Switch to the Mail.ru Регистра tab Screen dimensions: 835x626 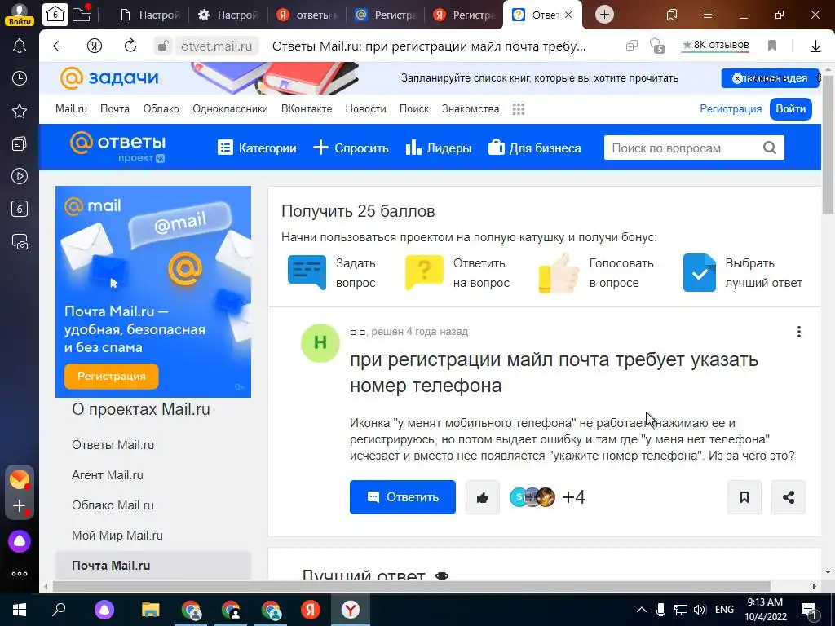pos(385,15)
